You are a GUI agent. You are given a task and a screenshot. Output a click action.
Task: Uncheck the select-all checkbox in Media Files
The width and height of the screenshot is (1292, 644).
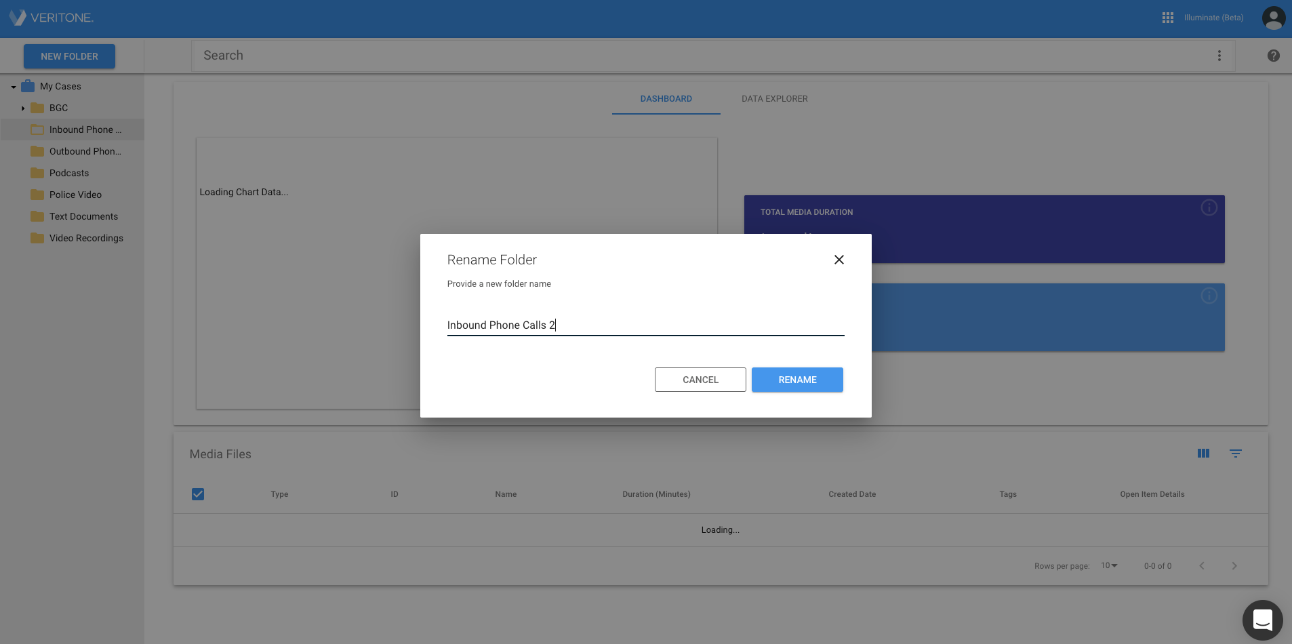click(x=197, y=494)
